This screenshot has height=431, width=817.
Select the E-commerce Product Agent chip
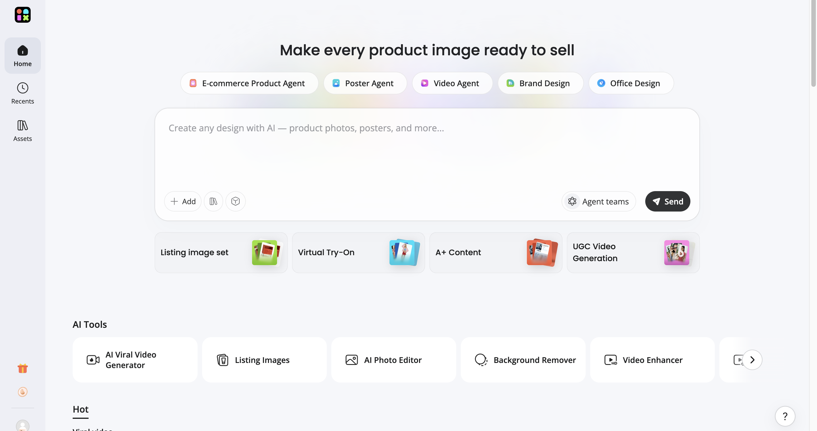pos(249,83)
